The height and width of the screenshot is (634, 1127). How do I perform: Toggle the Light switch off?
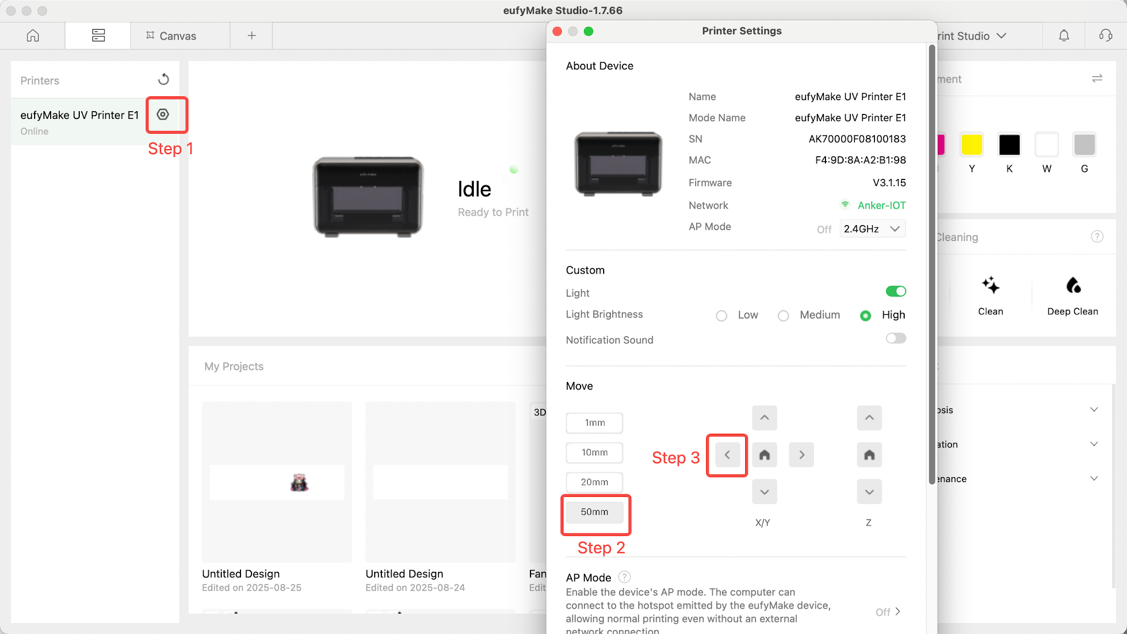point(895,291)
